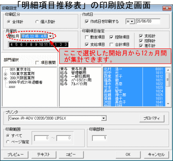Select the 個人別計 radio button

tap(37, 22)
